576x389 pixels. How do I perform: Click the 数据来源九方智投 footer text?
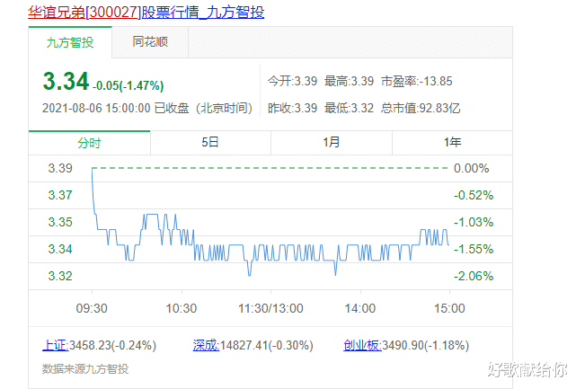tap(85, 369)
